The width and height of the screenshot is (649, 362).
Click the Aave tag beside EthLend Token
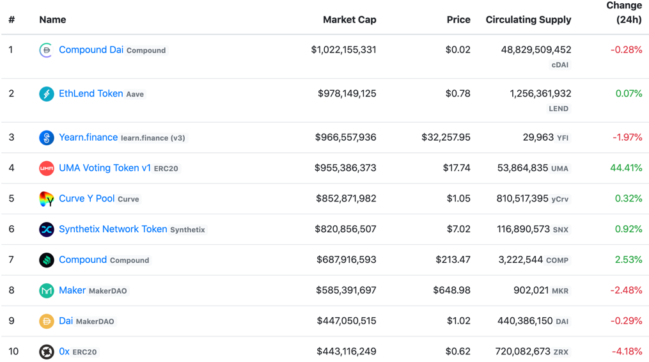(x=135, y=95)
